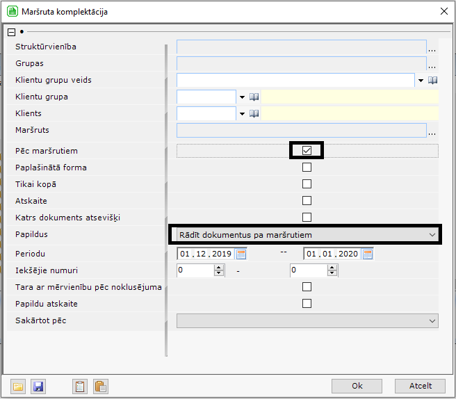Click the Grupas ellipsis browse button
This screenshot has width=456, height=399.
(432, 66)
